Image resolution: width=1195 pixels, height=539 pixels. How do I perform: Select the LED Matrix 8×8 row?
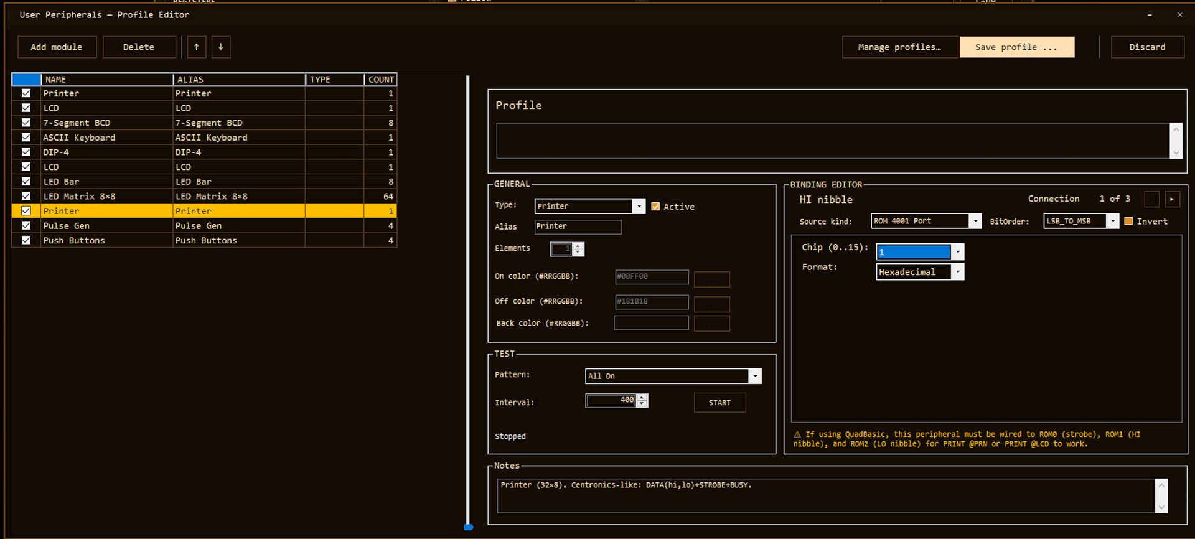coord(204,196)
